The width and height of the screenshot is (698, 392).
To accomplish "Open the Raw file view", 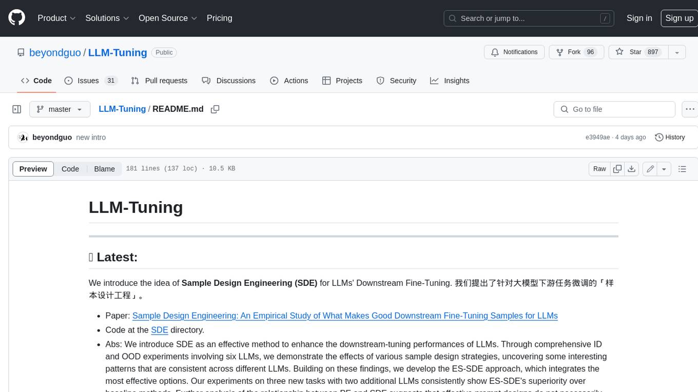I will tap(599, 169).
